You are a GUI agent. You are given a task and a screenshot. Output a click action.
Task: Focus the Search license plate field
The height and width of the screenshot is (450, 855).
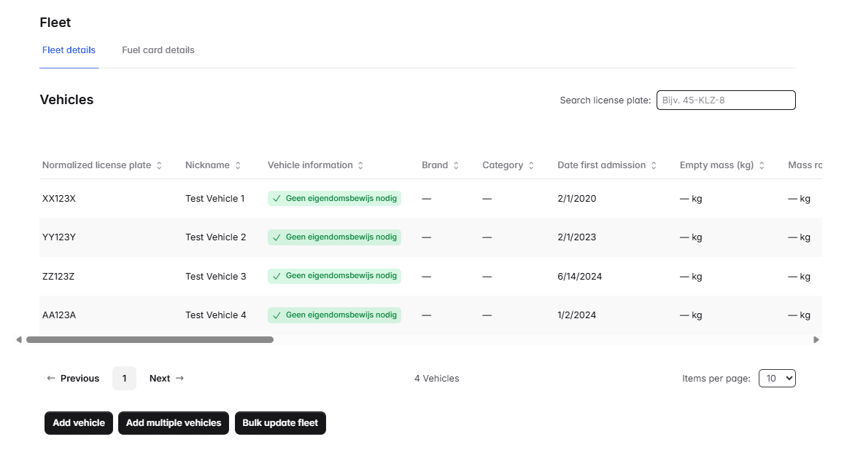[725, 100]
